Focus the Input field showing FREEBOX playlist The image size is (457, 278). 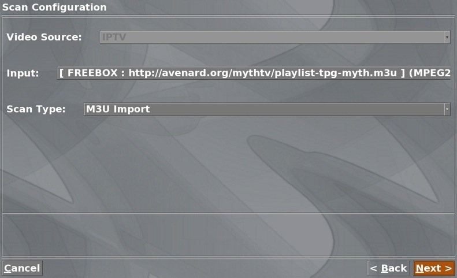254,73
